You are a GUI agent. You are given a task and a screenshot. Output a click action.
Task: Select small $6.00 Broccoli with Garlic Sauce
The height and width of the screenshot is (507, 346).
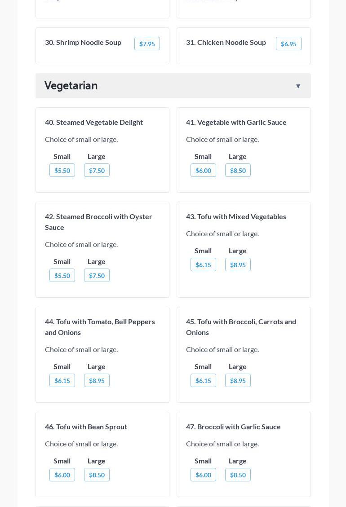(203, 475)
